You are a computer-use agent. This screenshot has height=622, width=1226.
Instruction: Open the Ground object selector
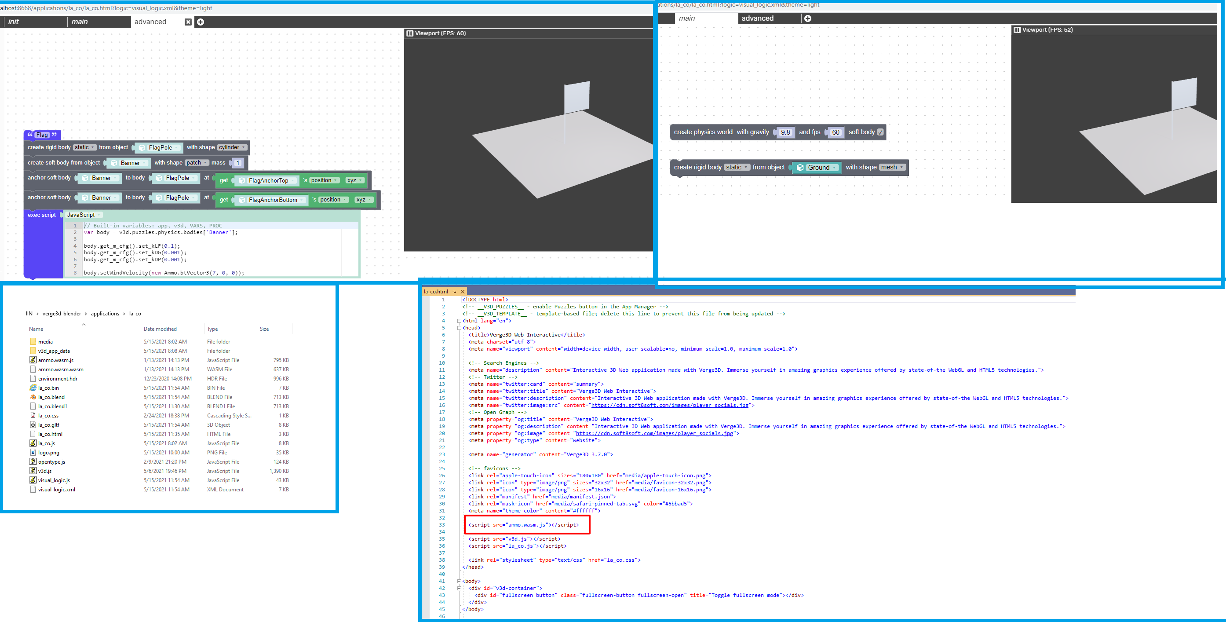tap(817, 168)
